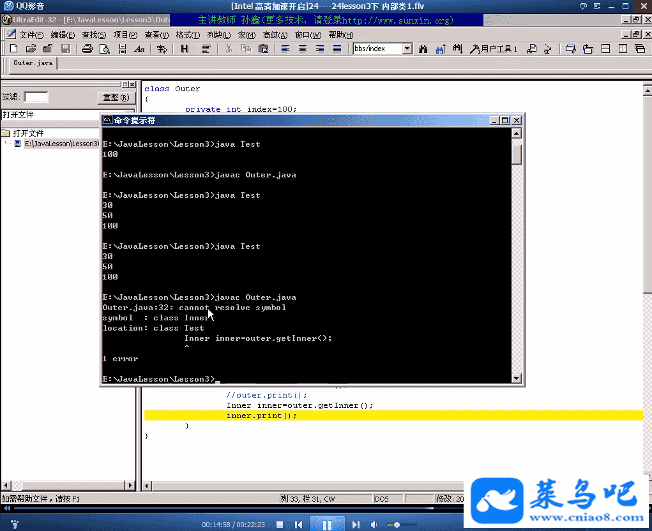652x531 pixels.
Task: Click the 用户工具 1 toolbar button
Action: click(494, 49)
